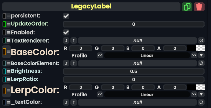Expand BaseColor profile dropdown arrow

pyautogui.click(x=201, y=56)
